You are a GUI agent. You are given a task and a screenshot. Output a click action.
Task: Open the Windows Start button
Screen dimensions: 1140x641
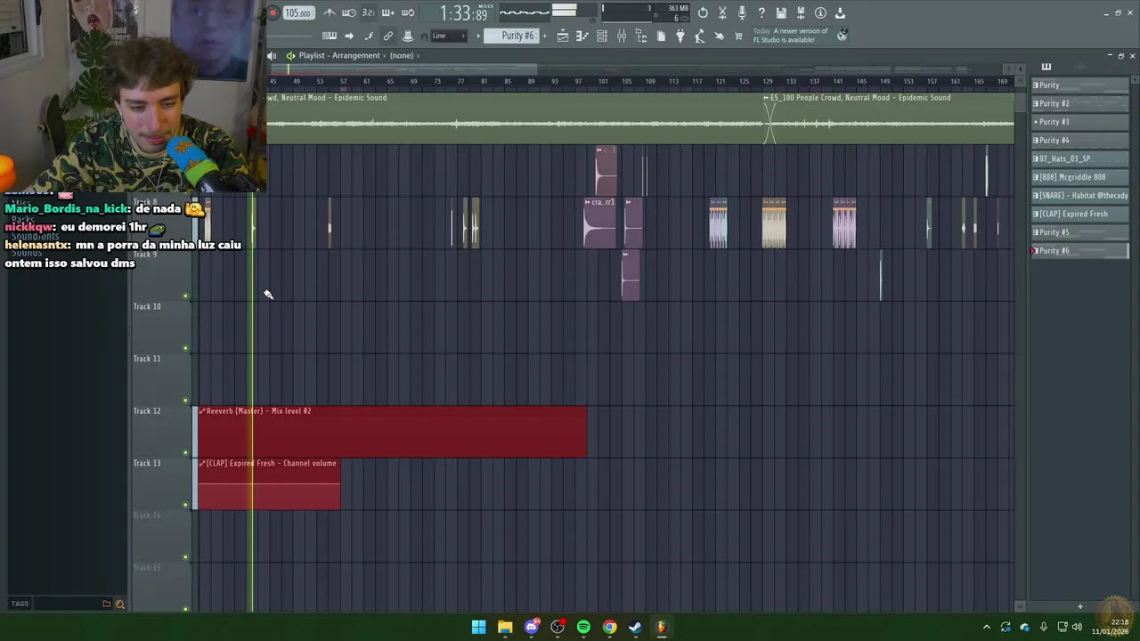(478, 627)
